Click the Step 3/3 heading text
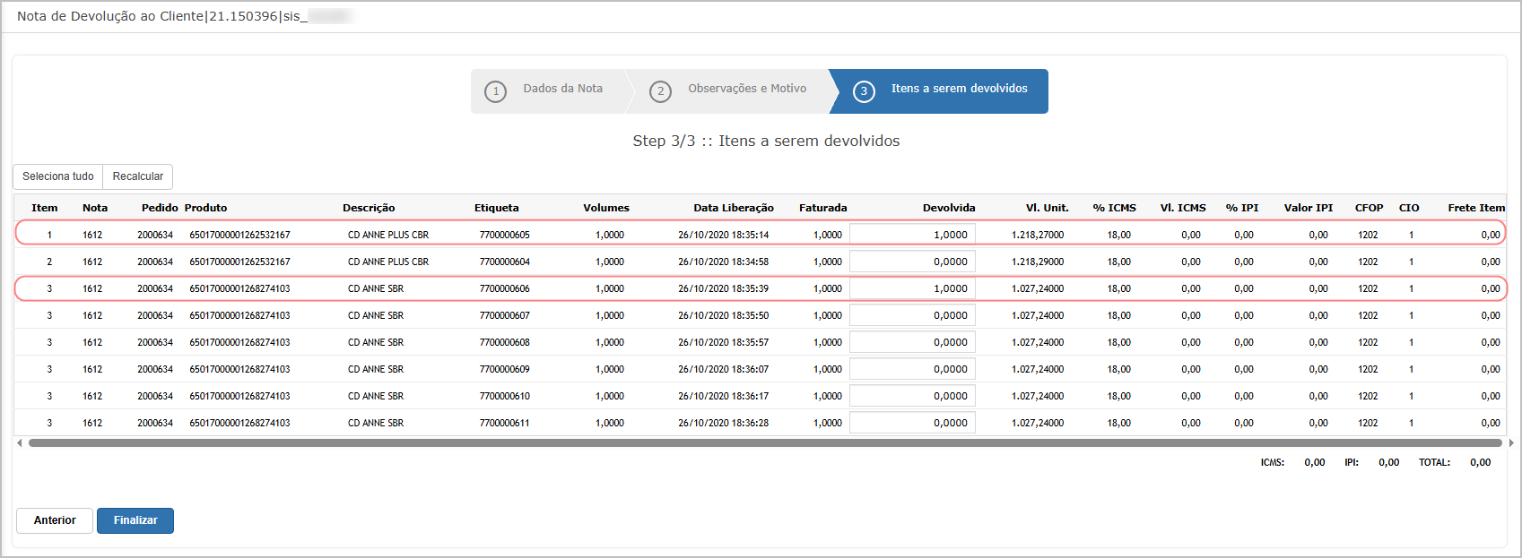The height and width of the screenshot is (558, 1522). point(766,141)
